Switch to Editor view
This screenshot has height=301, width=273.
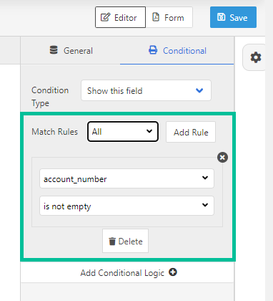point(120,17)
